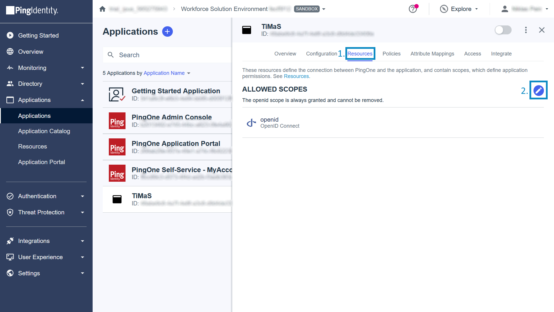The width and height of the screenshot is (554, 312).
Task: Expand the Integrations sidebar section
Action: [83, 241]
